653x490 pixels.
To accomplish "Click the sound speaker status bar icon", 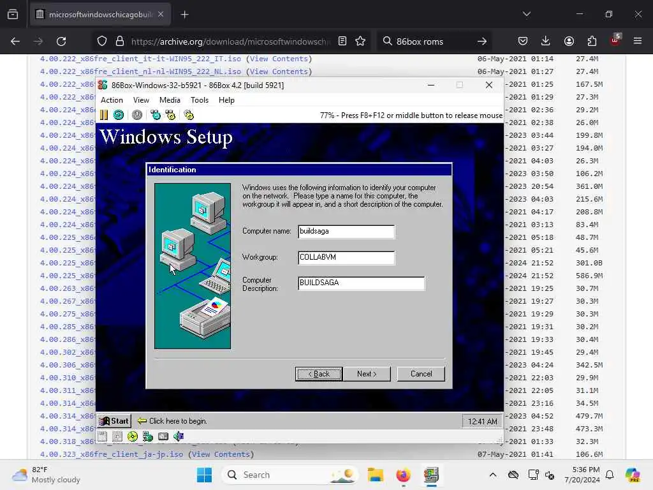I will [179, 436].
